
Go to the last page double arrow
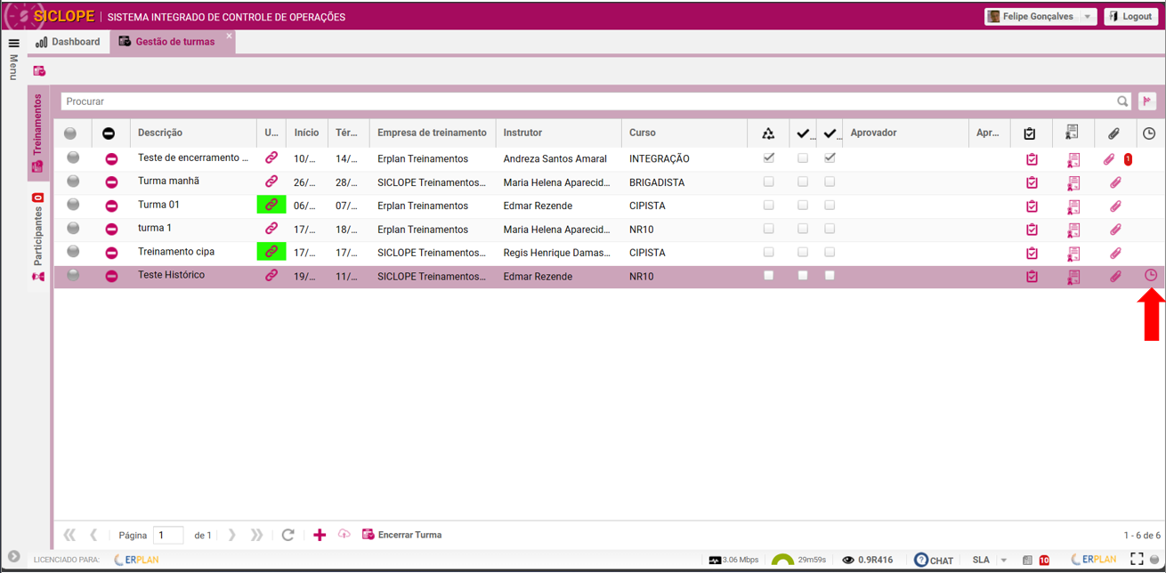tap(257, 536)
